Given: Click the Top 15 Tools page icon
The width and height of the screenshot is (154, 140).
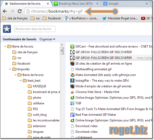Looking at the screenshot, I should tap(72, 109).
